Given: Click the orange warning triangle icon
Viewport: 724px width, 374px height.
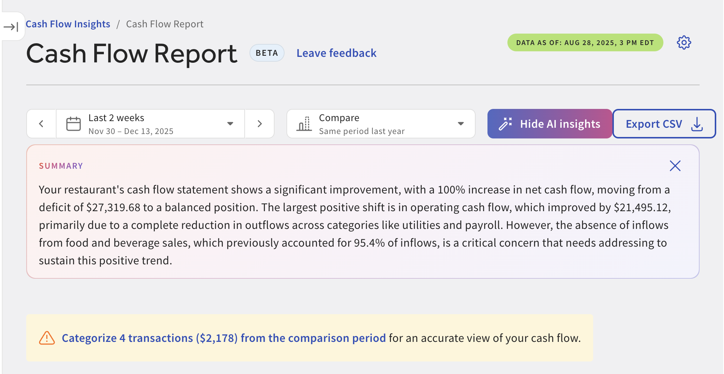Looking at the screenshot, I should [47, 338].
